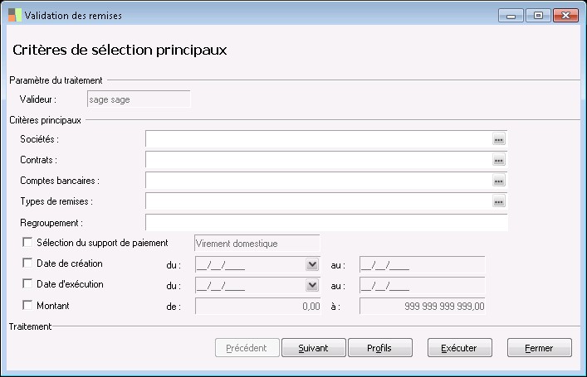The width and height of the screenshot is (587, 377).
Task: Open the Comptes bancaires lookup ellipsis button
Action: tap(498, 181)
